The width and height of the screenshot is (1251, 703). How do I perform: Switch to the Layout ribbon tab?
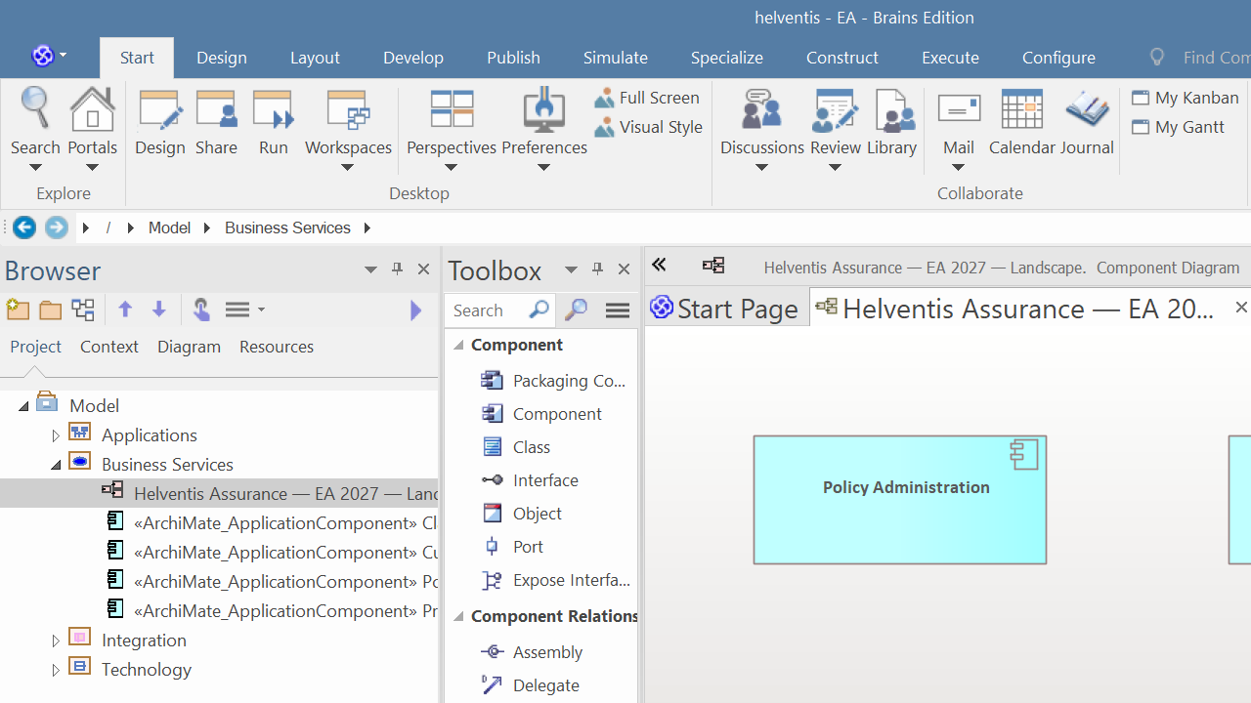[315, 58]
